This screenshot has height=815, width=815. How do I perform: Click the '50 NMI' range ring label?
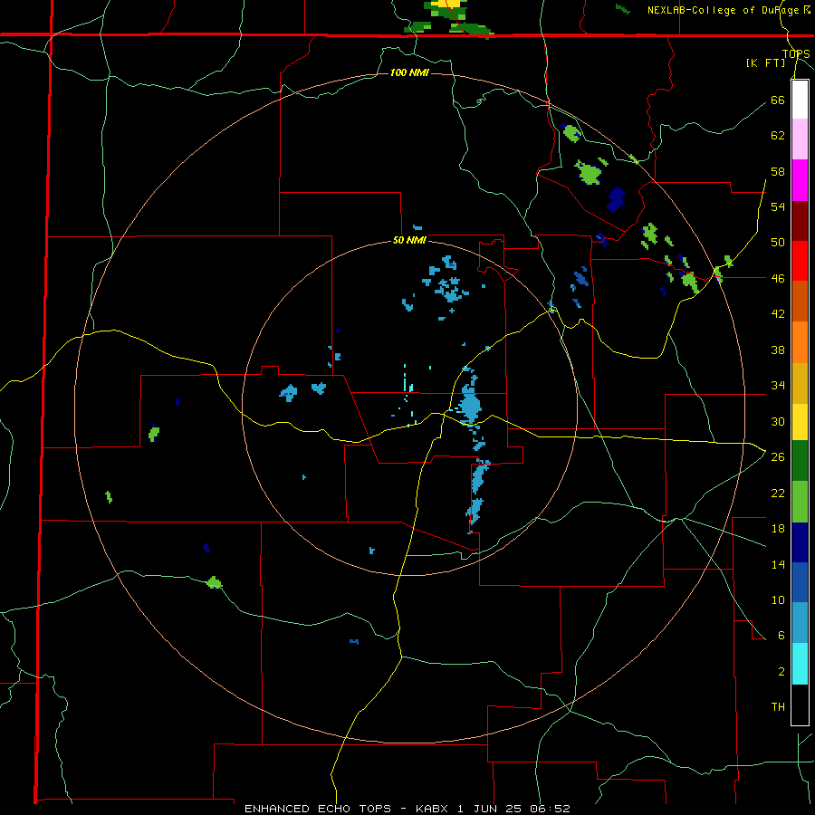pos(409,240)
